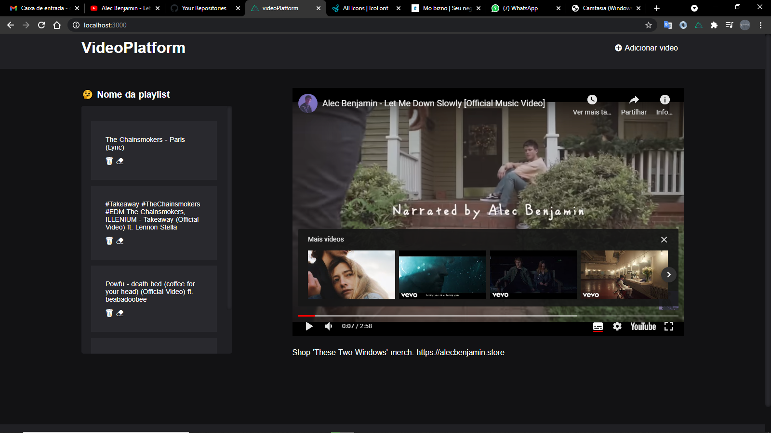Toggle fullscreen playback mode
This screenshot has height=433, width=771.
670,326
